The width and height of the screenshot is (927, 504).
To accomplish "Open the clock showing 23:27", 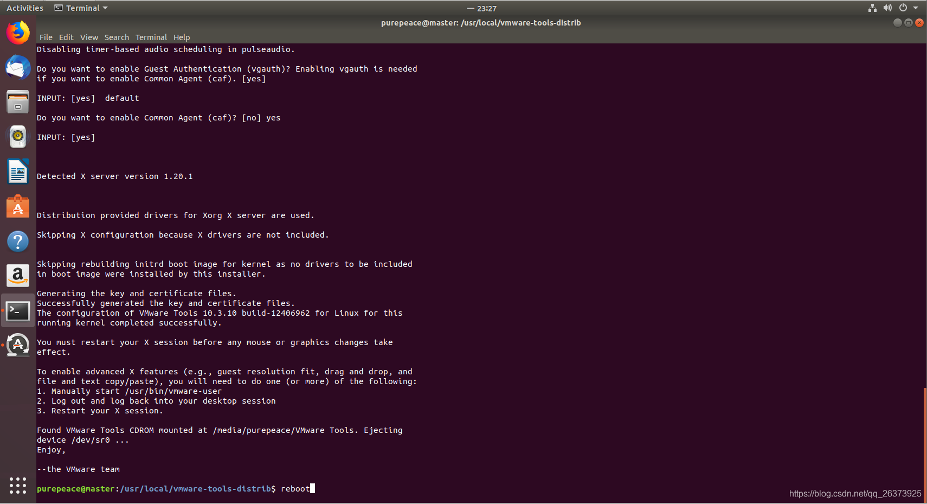I will point(487,9).
